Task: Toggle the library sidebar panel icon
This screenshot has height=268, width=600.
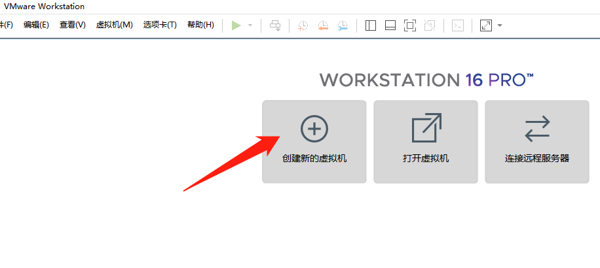Action: coord(370,25)
